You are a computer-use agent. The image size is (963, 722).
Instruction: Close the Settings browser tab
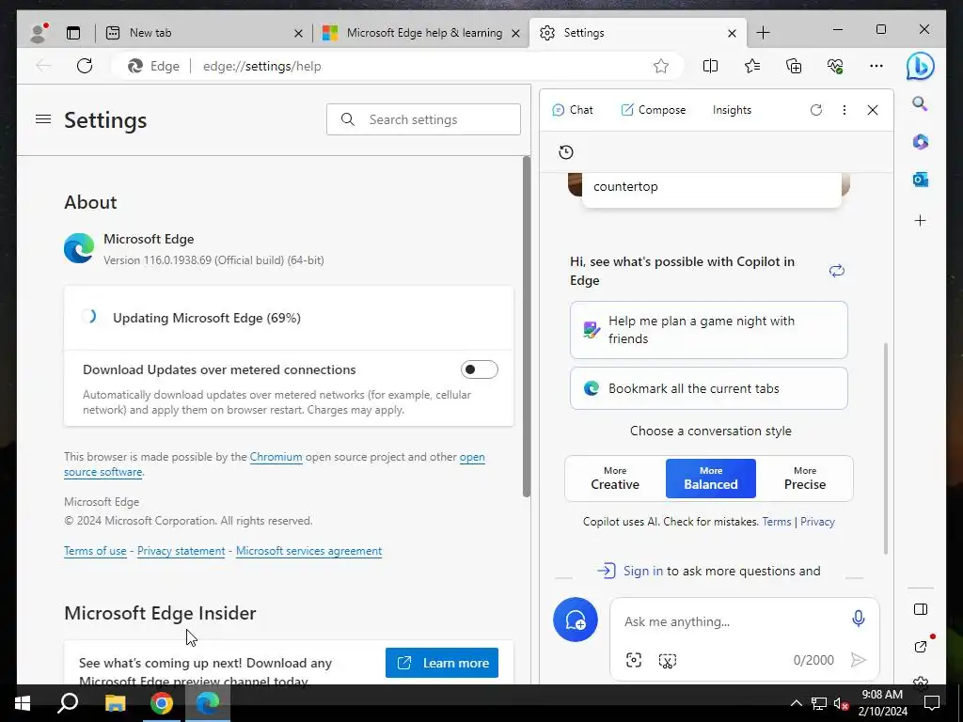coord(732,33)
